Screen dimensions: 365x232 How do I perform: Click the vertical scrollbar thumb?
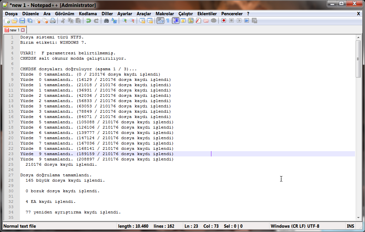358,59
